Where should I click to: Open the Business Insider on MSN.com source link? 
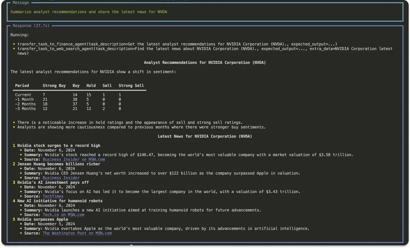pyautogui.click(x=74, y=159)
